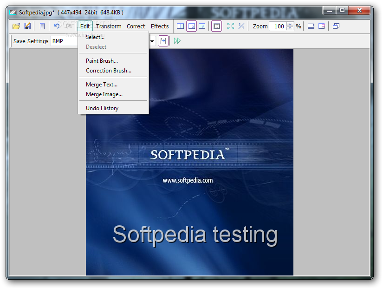Click the pink corner panel layout icon

pyautogui.click(x=322, y=26)
